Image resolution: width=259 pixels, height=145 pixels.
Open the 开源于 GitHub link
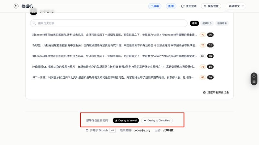97,130
